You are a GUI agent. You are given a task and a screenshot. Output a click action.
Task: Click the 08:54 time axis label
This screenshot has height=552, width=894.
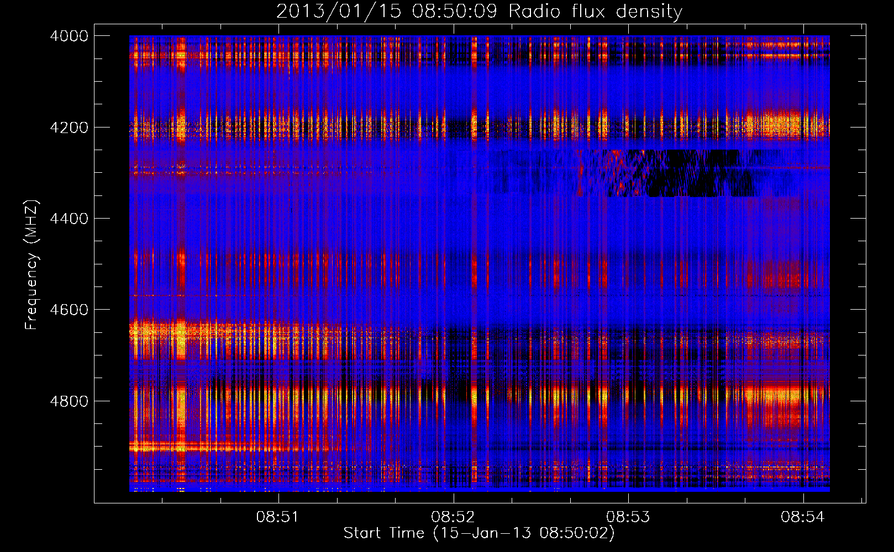click(802, 517)
